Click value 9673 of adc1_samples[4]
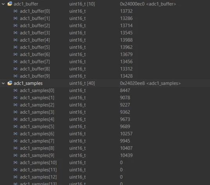This screenshot has height=185, width=210. pyautogui.click(x=125, y=119)
